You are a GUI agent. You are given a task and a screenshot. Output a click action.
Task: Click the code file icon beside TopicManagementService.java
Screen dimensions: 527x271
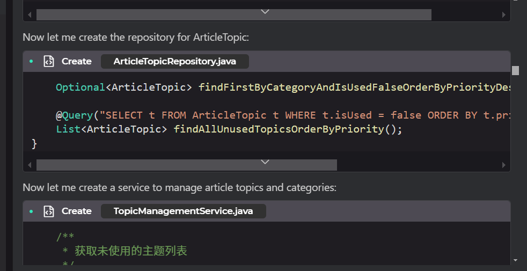tap(49, 211)
